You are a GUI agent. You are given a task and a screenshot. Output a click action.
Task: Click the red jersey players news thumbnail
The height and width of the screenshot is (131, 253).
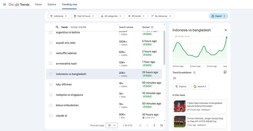pyautogui.click(x=180, y=106)
